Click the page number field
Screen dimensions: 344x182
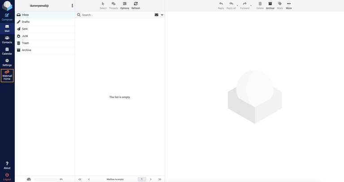[142, 179]
